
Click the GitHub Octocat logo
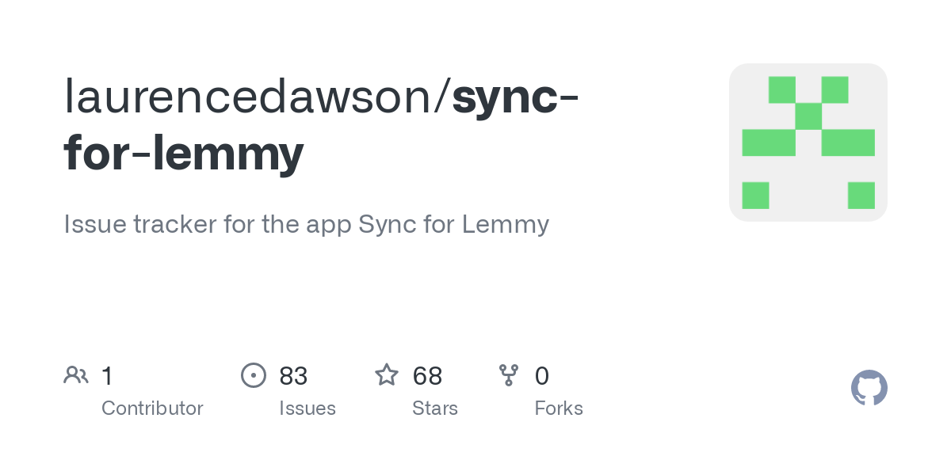pyautogui.click(x=869, y=388)
